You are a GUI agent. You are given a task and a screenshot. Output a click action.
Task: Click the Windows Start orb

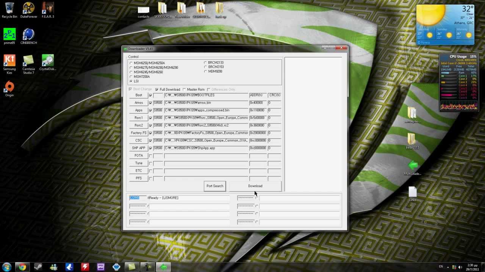point(7,267)
